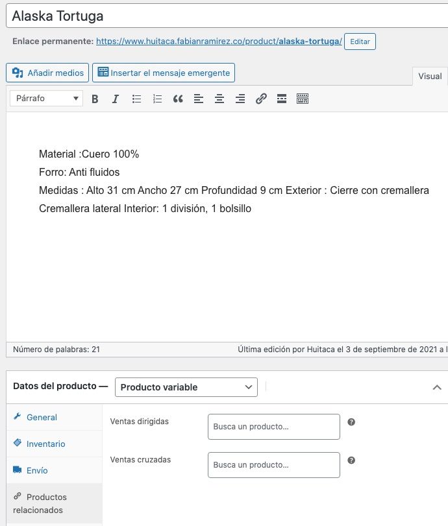This screenshot has width=448, height=526.
Task: Click the line 'Forro: Anti fluidos'
Action: [79, 172]
